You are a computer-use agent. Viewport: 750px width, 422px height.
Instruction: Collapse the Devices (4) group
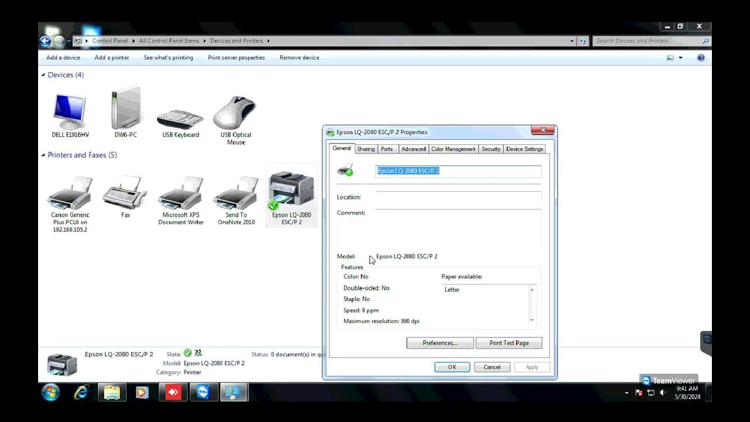[x=43, y=75]
